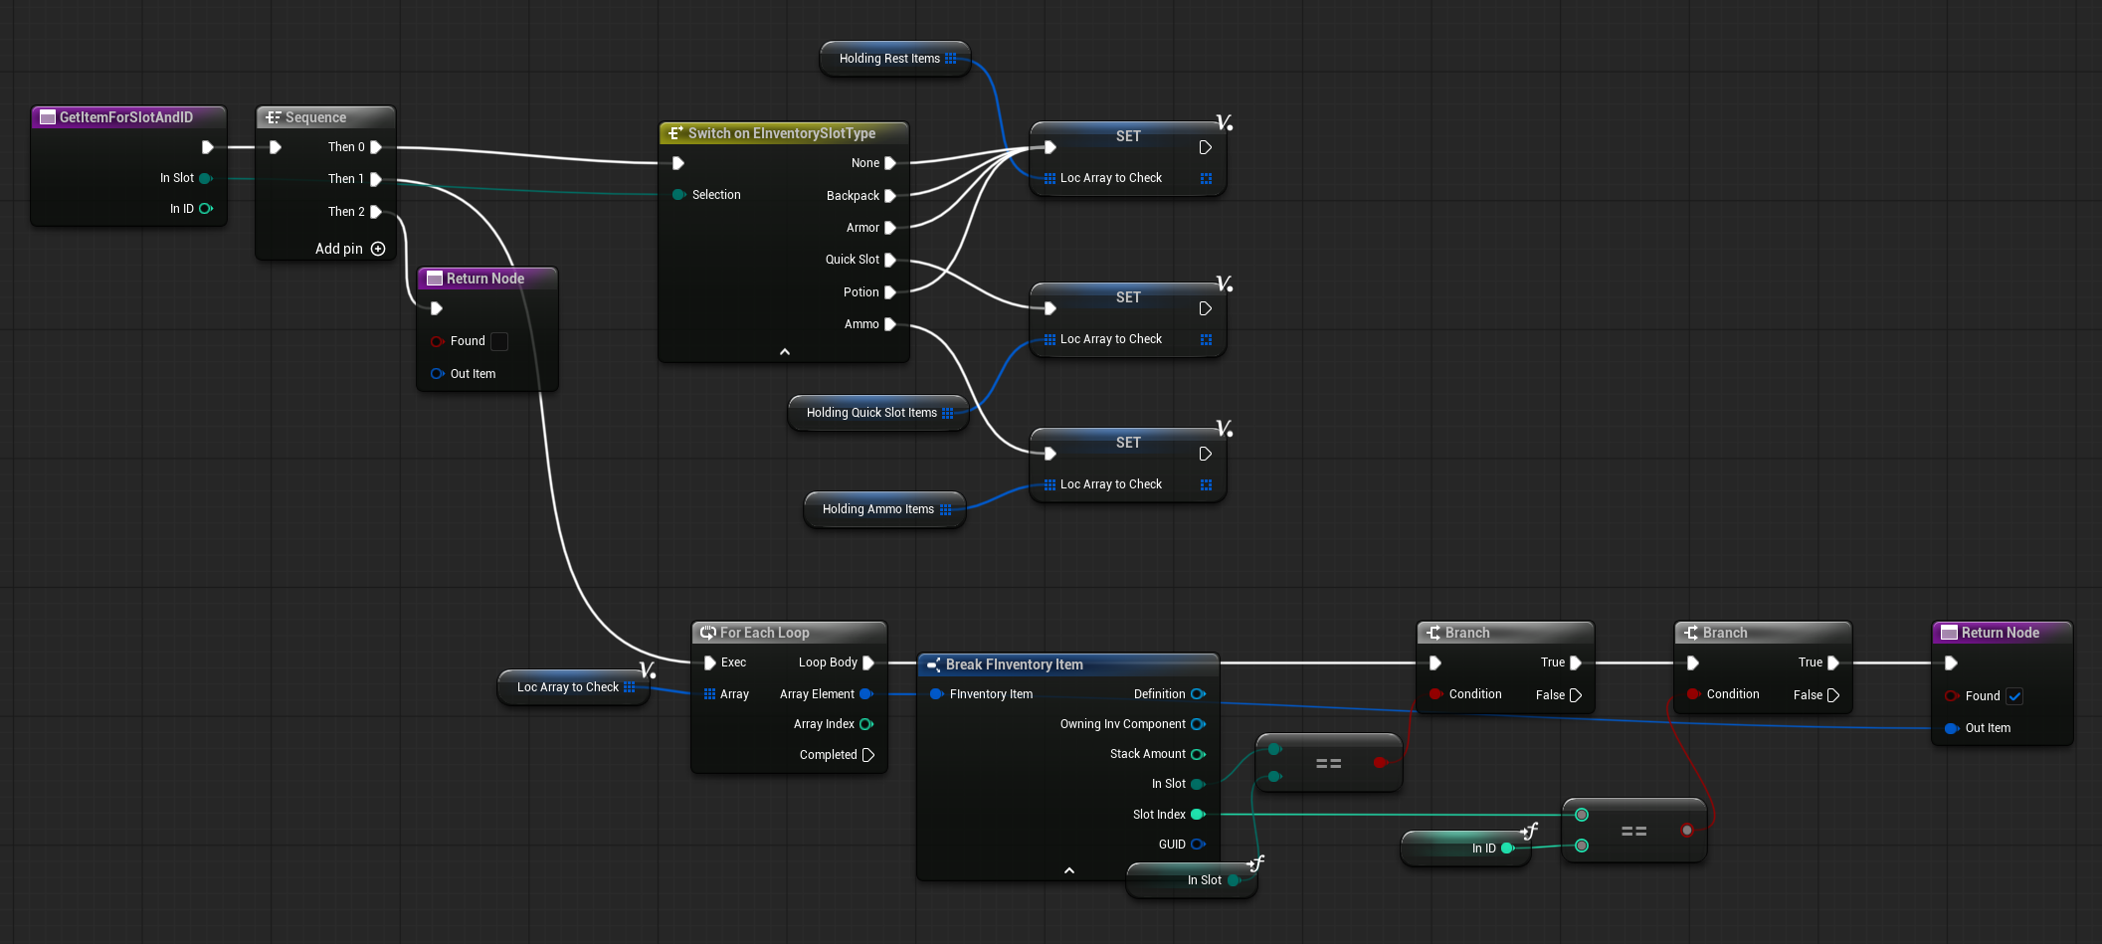Click the Slot Index output pin
Screen dimensions: 2102x944
point(1198,815)
